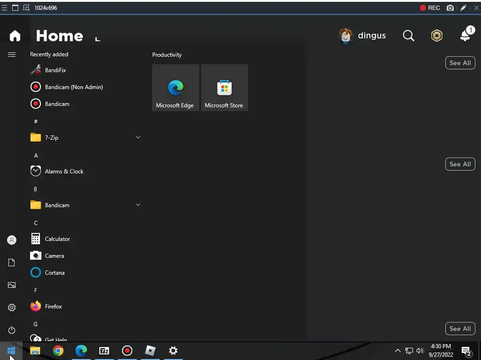Click the find-window magnifier icon

[x=26, y=7]
